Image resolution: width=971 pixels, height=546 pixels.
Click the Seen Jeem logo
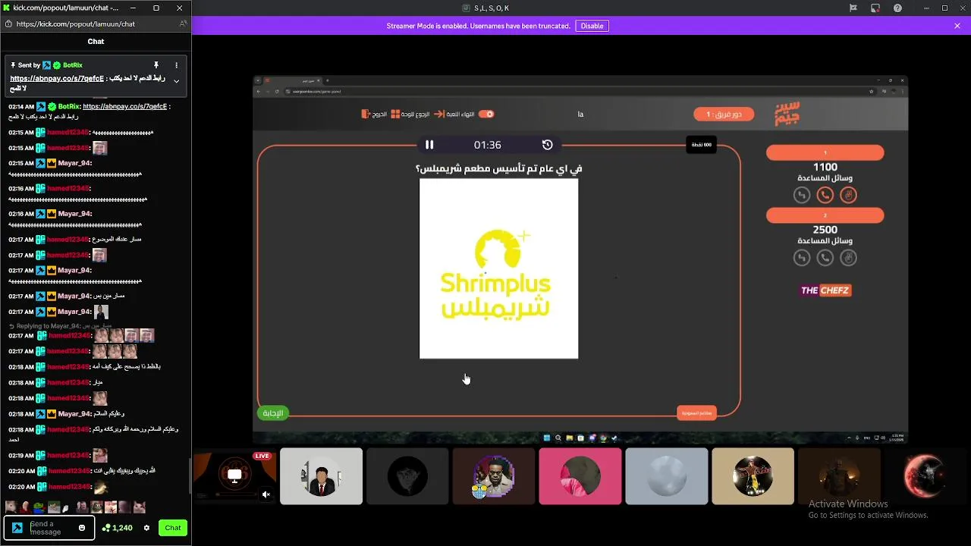click(x=787, y=114)
